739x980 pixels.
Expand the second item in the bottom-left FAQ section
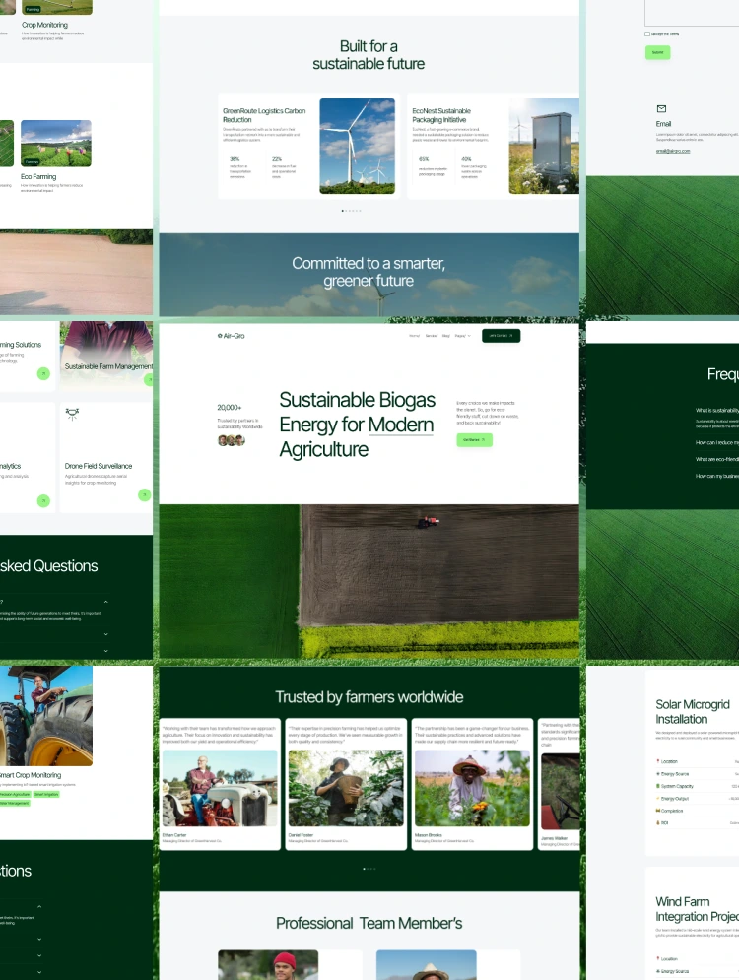pos(39,939)
